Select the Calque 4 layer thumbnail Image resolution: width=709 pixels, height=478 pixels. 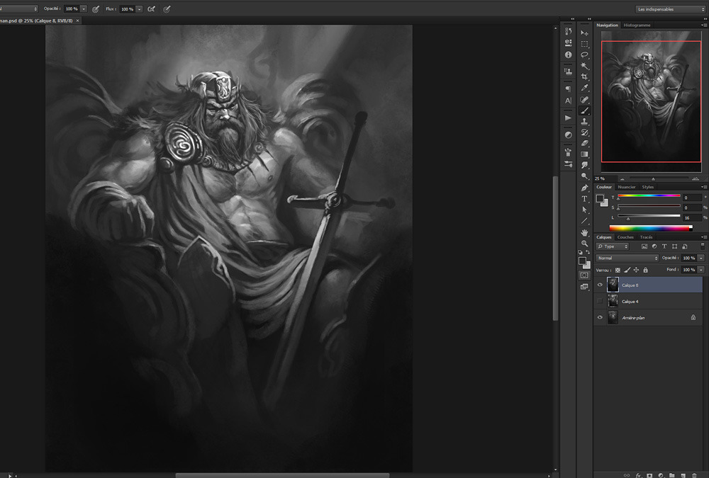tap(613, 302)
